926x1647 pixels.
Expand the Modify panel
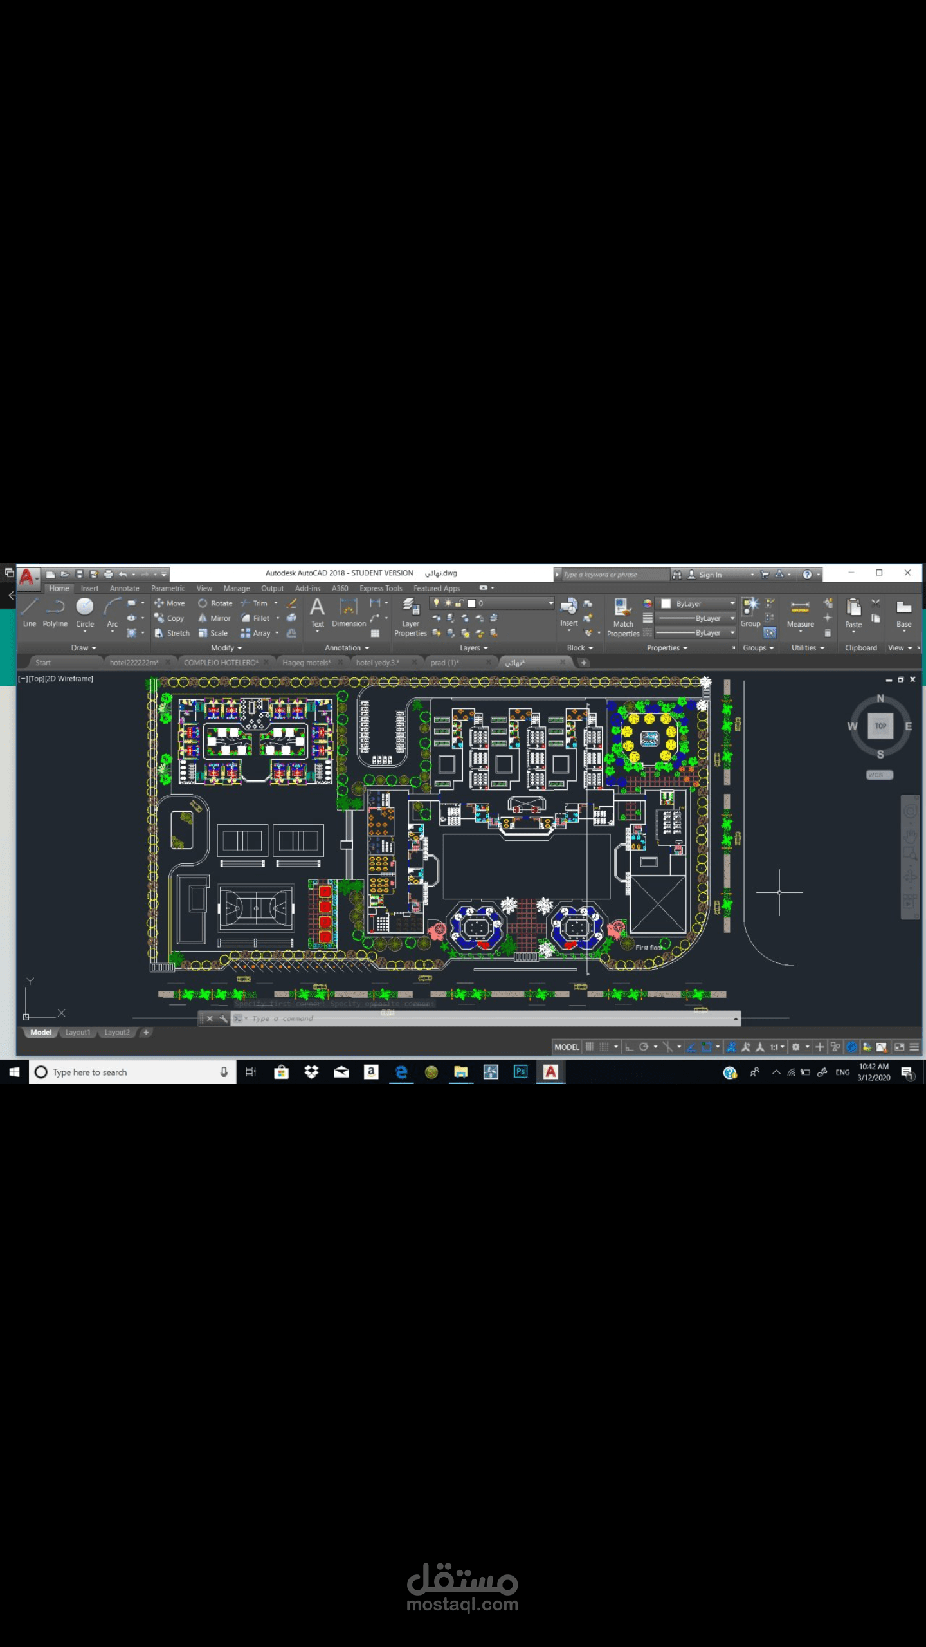(x=226, y=648)
